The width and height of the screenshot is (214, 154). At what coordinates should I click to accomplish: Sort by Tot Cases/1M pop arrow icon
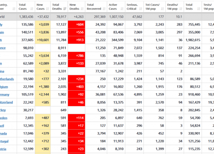click(x=162, y=9)
